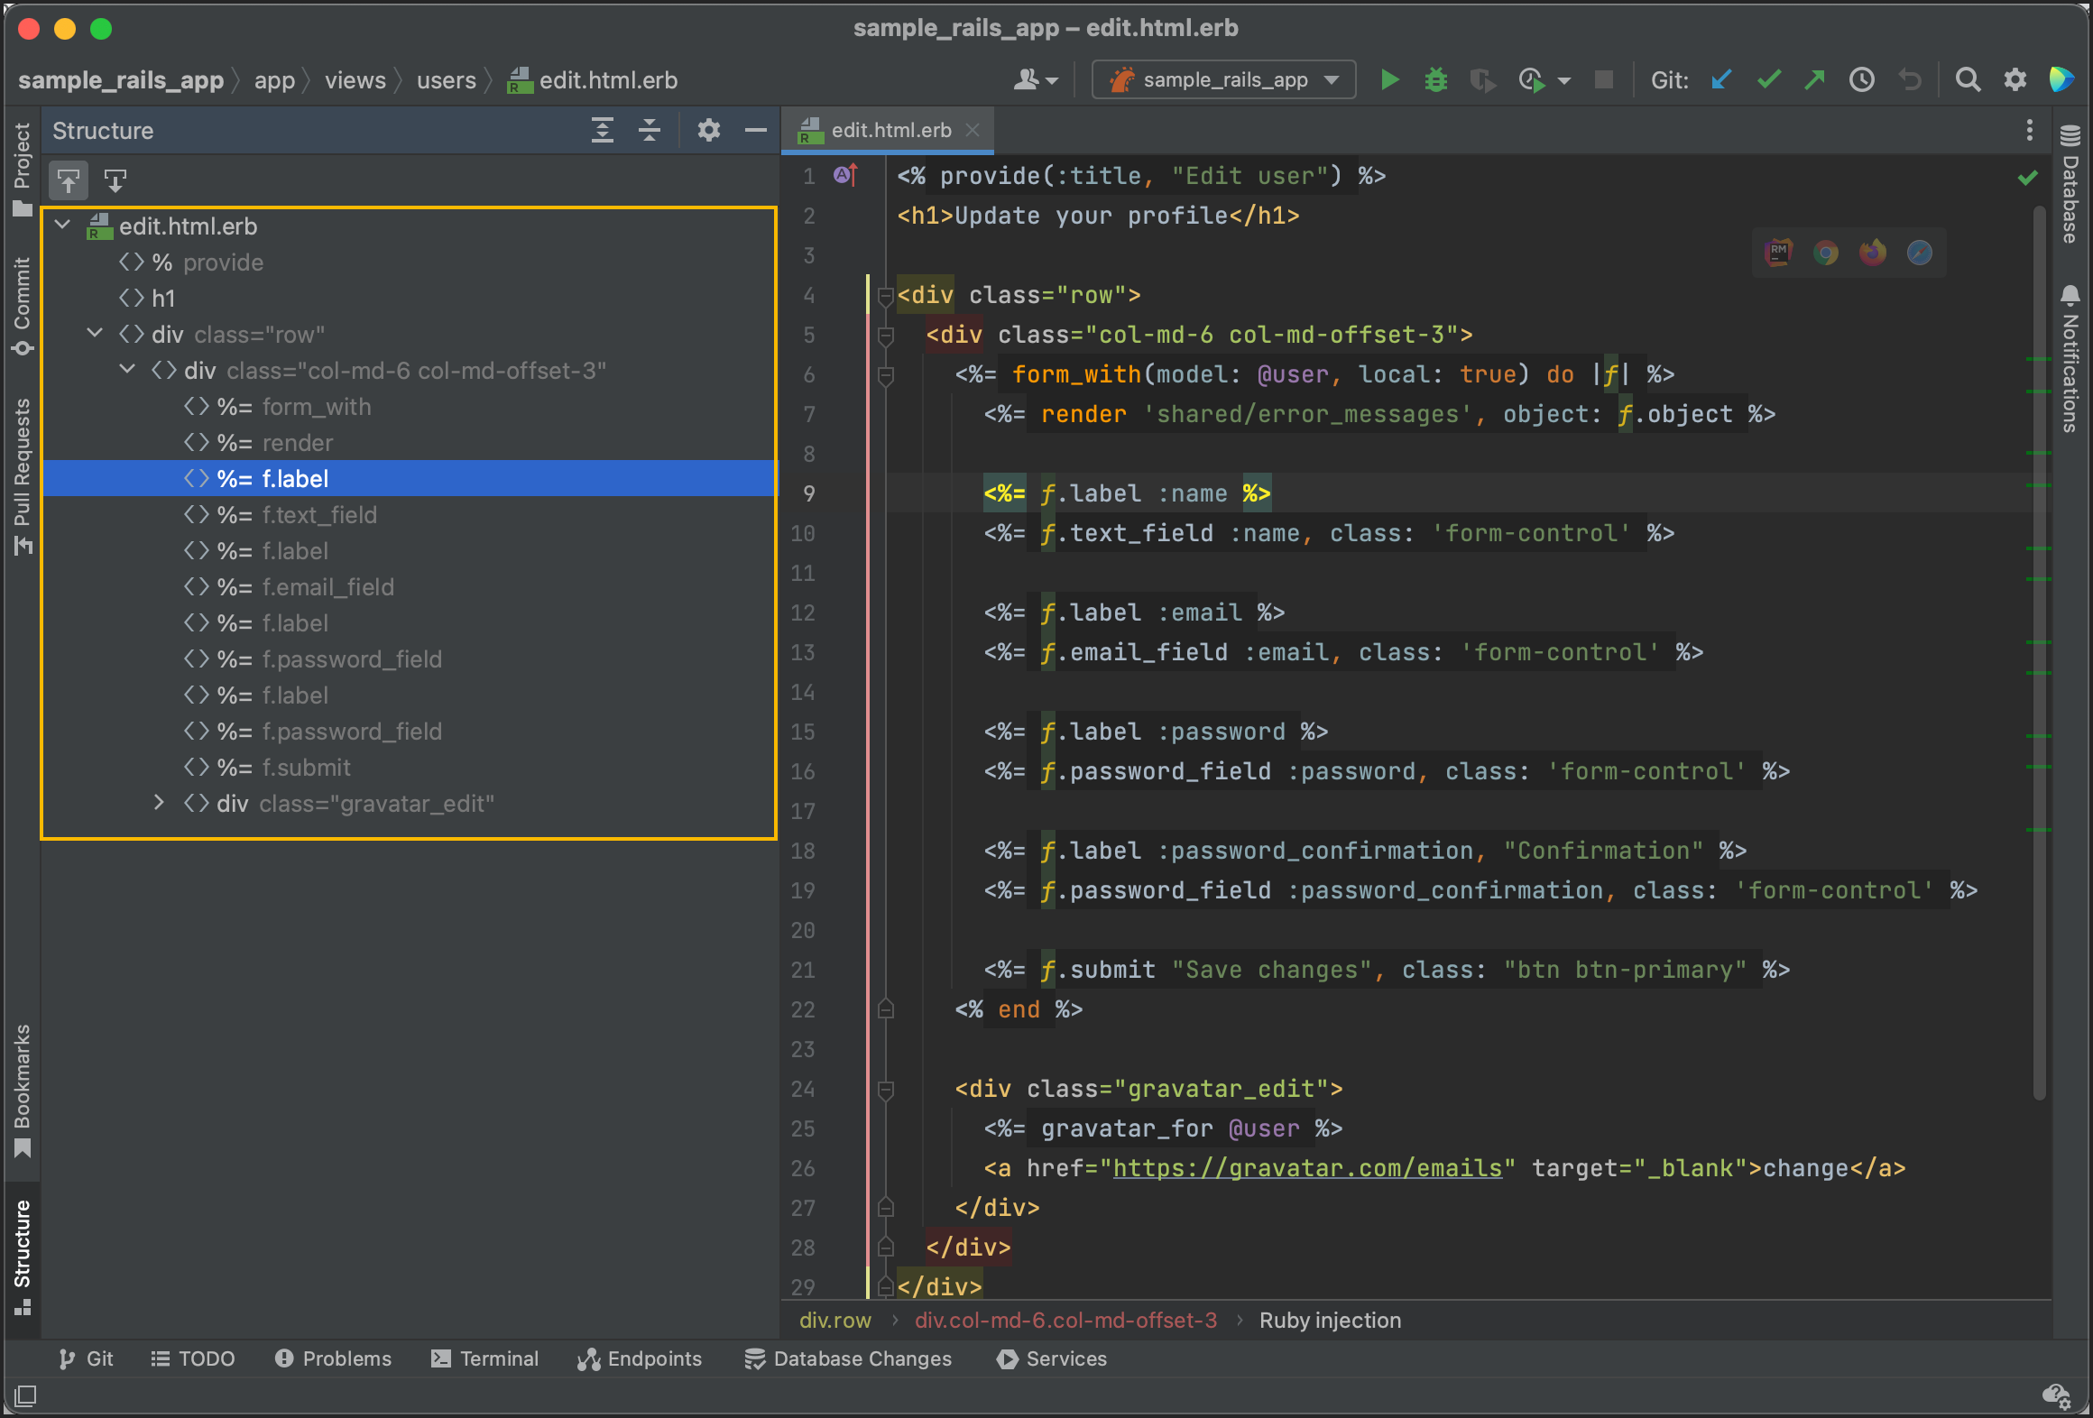Collapse div class="row" tree node

95,334
